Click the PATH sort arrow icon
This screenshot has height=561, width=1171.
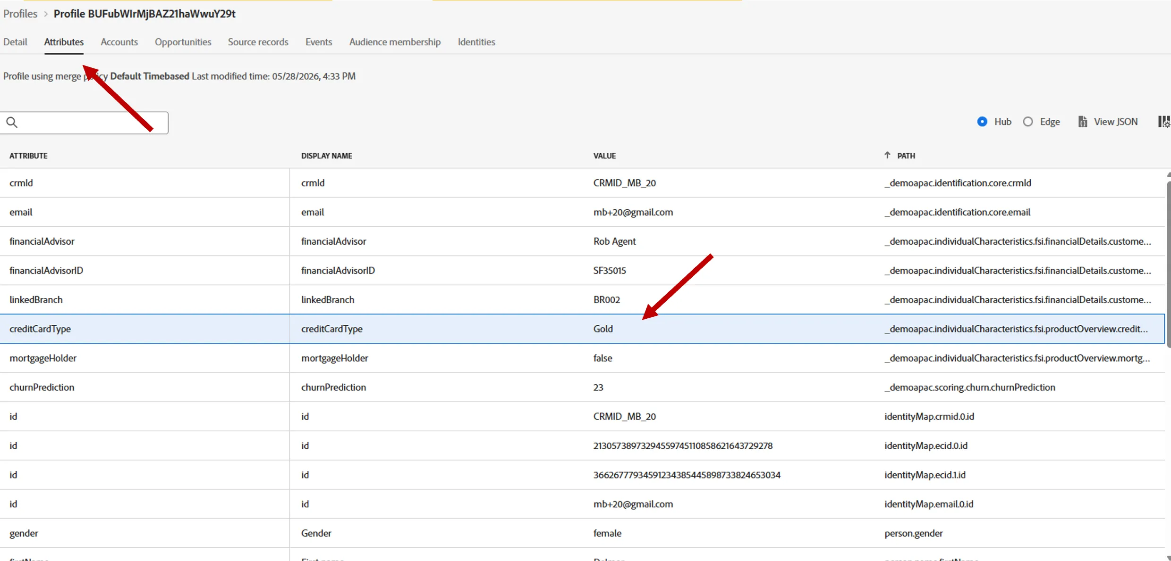tap(887, 155)
